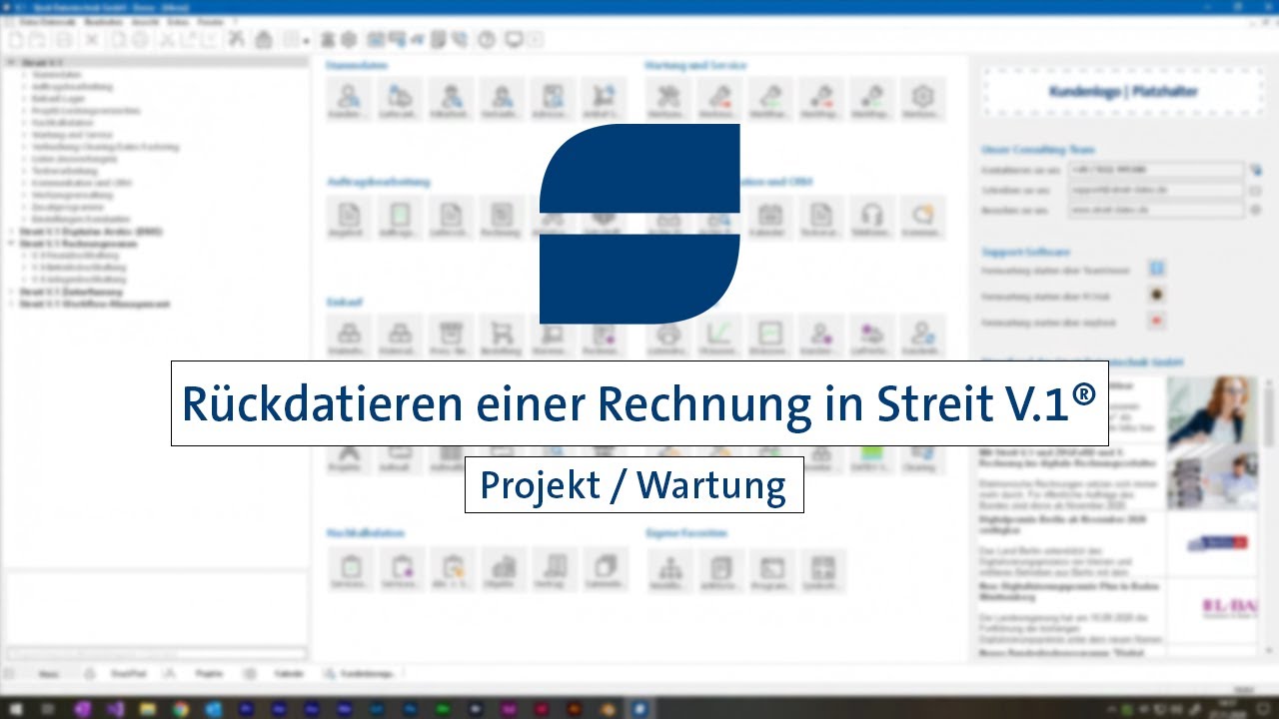The width and height of the screenshot is (1279, 719).
Task: Open Google Chrome from the taskbar
Action: [180, 709]
